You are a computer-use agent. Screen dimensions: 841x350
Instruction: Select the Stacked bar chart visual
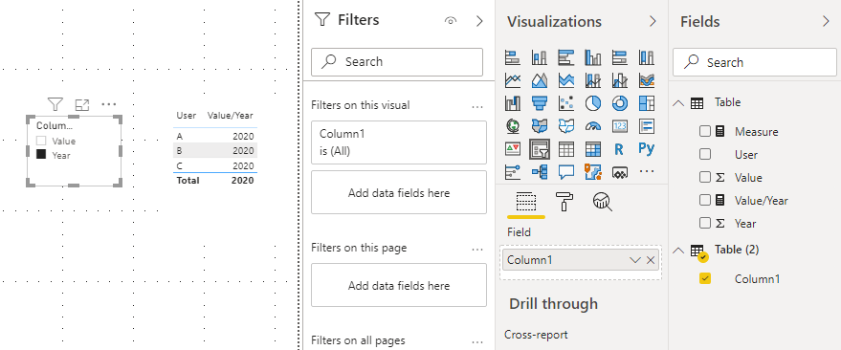click(x=513, y=56)
